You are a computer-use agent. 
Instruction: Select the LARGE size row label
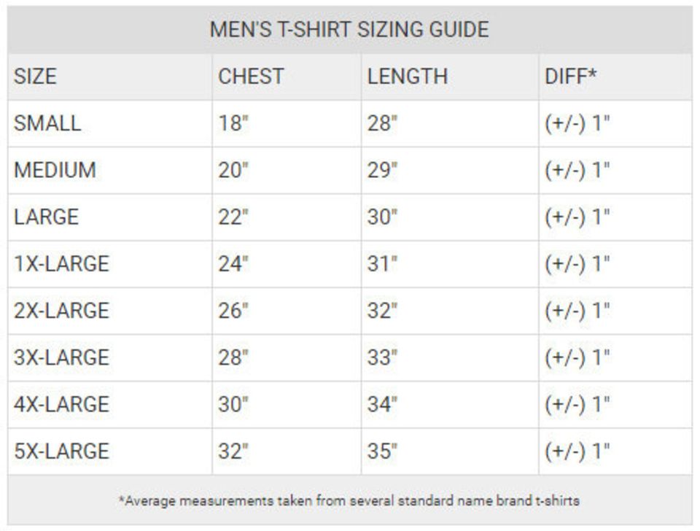(46, 217)
